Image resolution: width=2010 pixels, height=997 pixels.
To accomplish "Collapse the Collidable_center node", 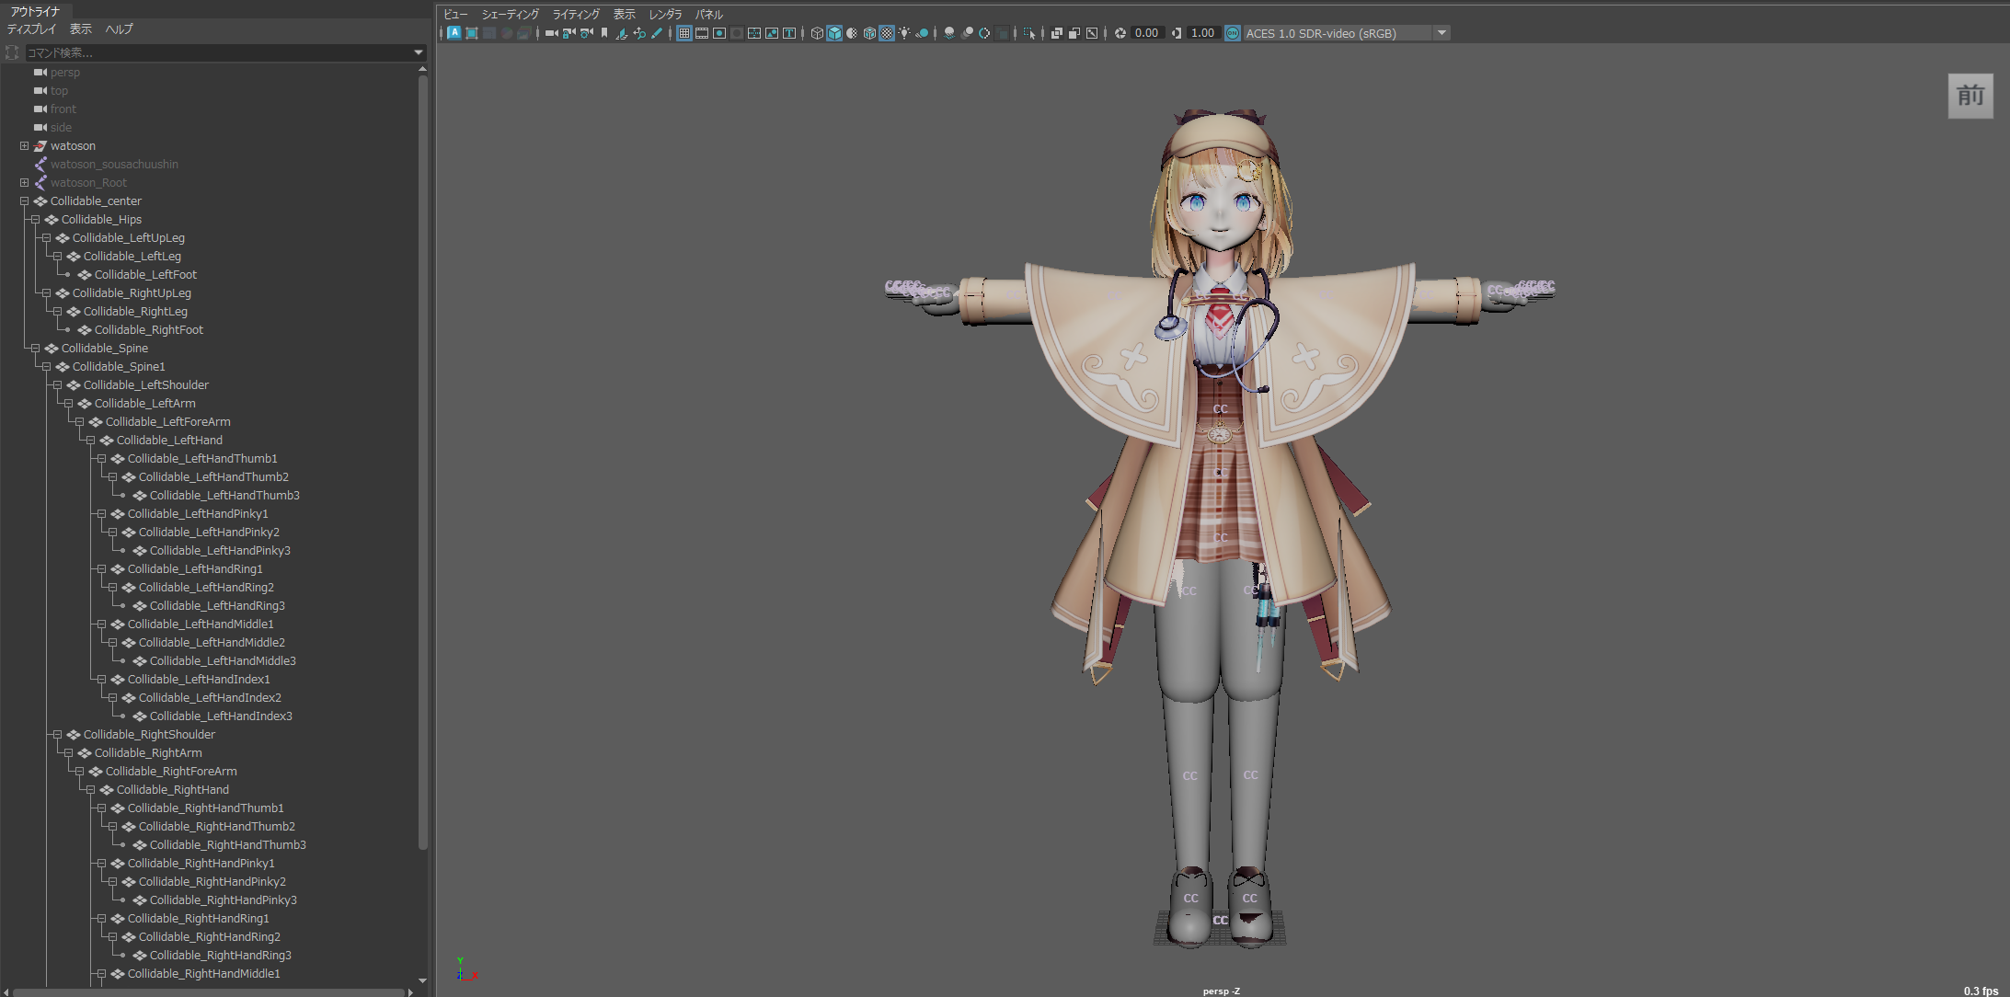I will 24,201.
